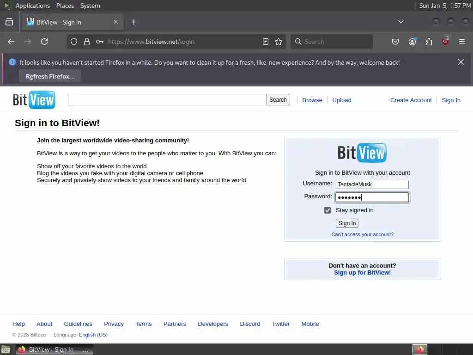Image resolution: width=473 pixels, height=355 pixels.
Task: Open the Twitter footer link
Action: pyautogui.click(x=281, y=324)
